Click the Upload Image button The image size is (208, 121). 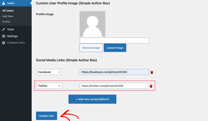point(115,48)
